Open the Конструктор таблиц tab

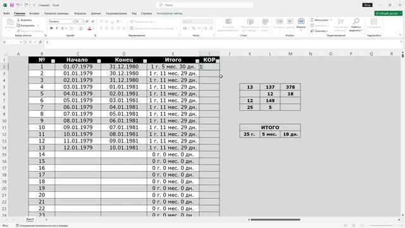coord(170,13)
